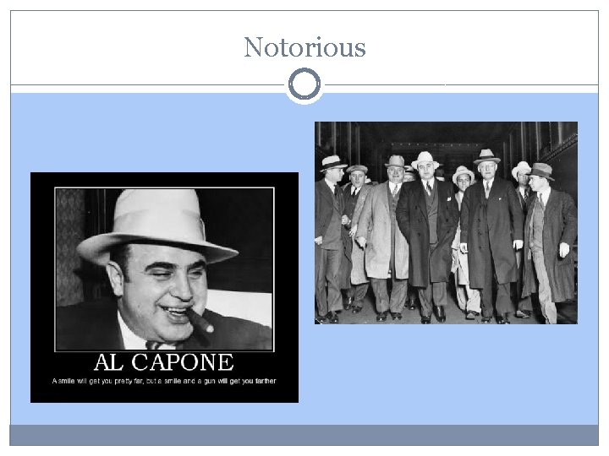Screen dimensions: 609x456
Task: Select the black-and-white group photo on the right
Action: (446, 223)
